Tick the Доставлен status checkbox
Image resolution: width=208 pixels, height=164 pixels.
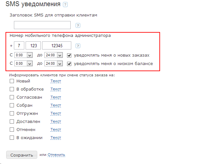coord(12,122)
